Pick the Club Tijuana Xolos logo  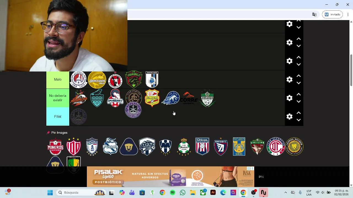click(x=115, y=79)
